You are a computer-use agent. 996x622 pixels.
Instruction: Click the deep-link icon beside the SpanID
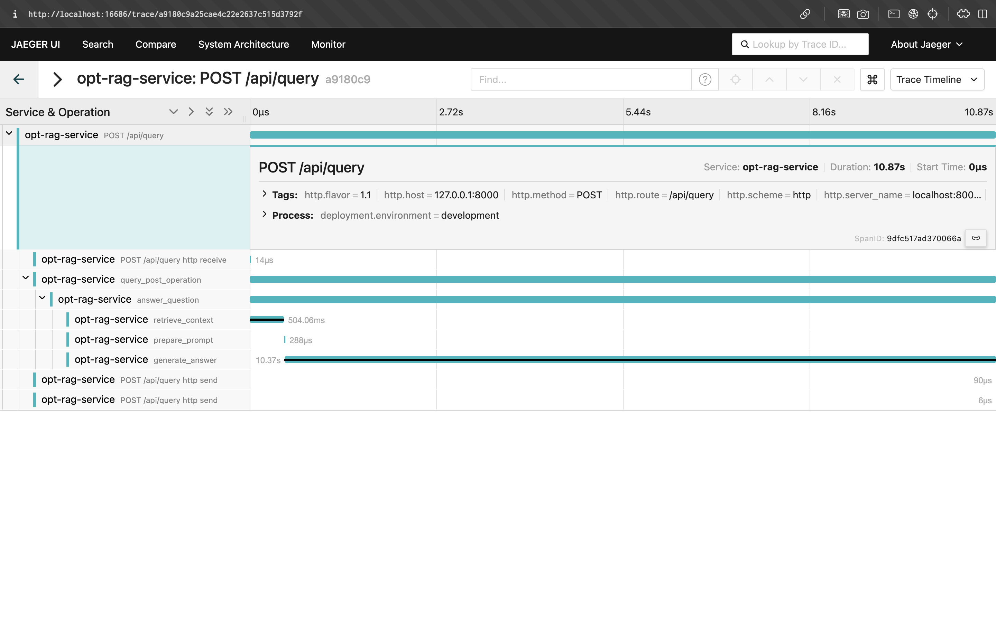976,238
